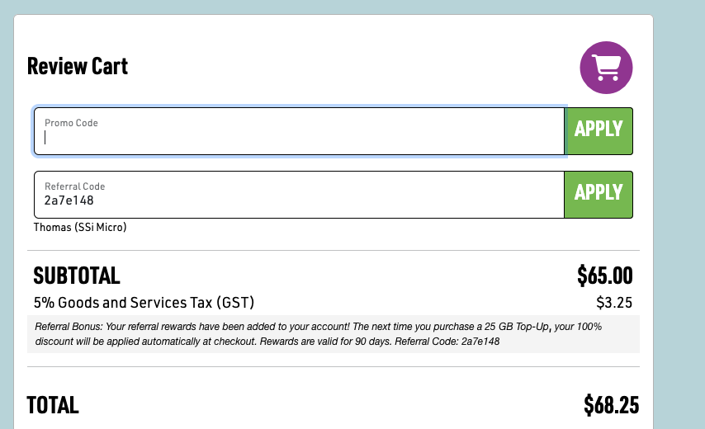
Task: Click the TOTAL label
Action: [x=53, y=405]
